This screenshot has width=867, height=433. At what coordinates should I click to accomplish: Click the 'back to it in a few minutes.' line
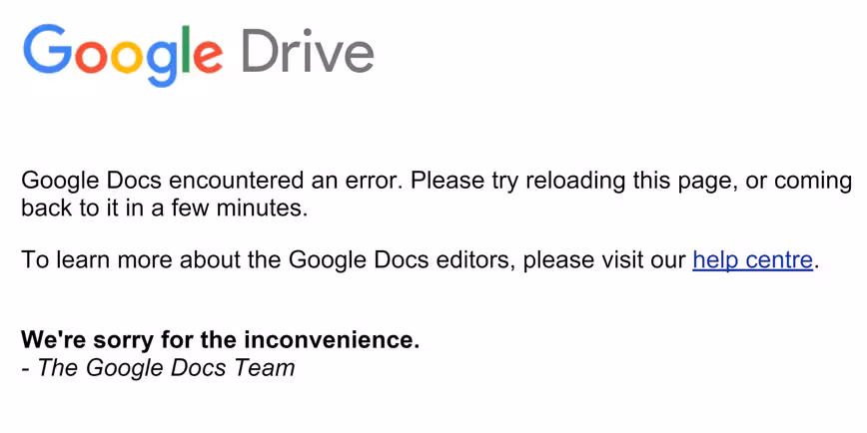pyautogui.click(x=164, y=209)
